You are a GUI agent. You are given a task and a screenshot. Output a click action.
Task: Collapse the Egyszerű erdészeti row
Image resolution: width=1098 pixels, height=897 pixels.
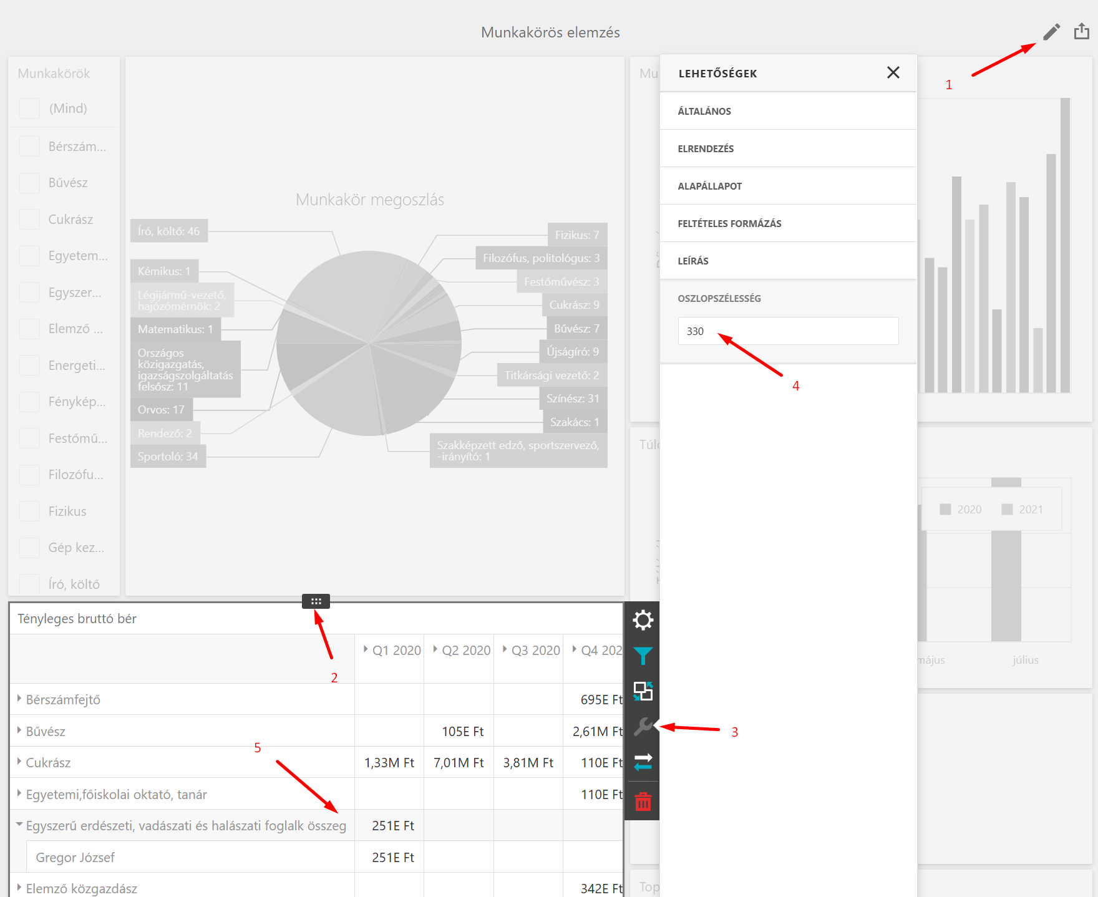pos(19,825)
